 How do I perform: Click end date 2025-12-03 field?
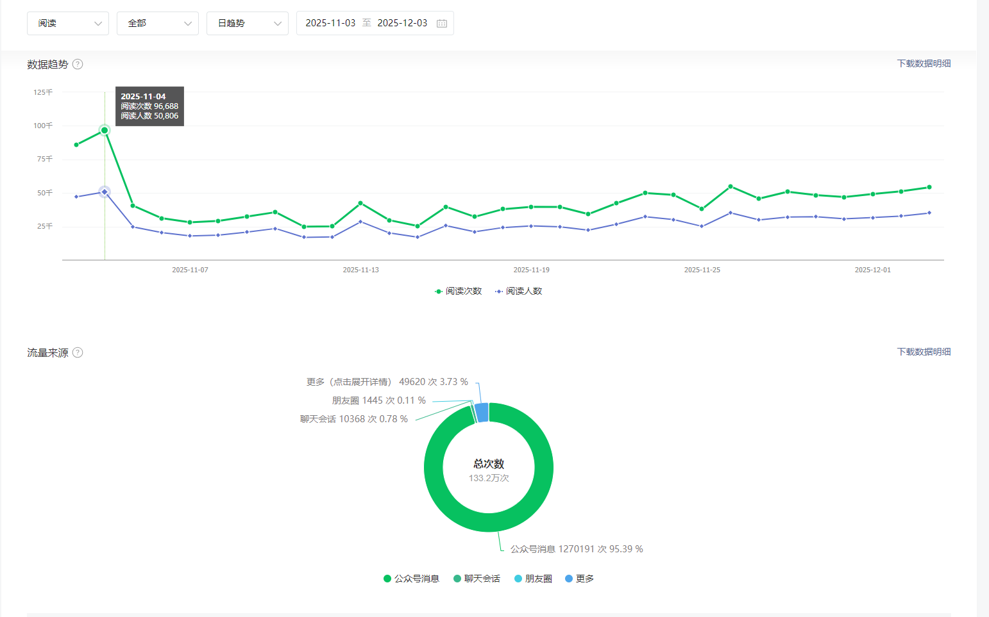click(402, 23)
